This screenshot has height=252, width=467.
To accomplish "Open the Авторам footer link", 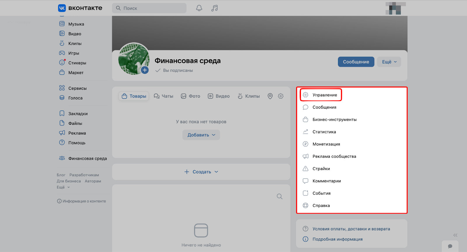I will (x=93, y=181).
